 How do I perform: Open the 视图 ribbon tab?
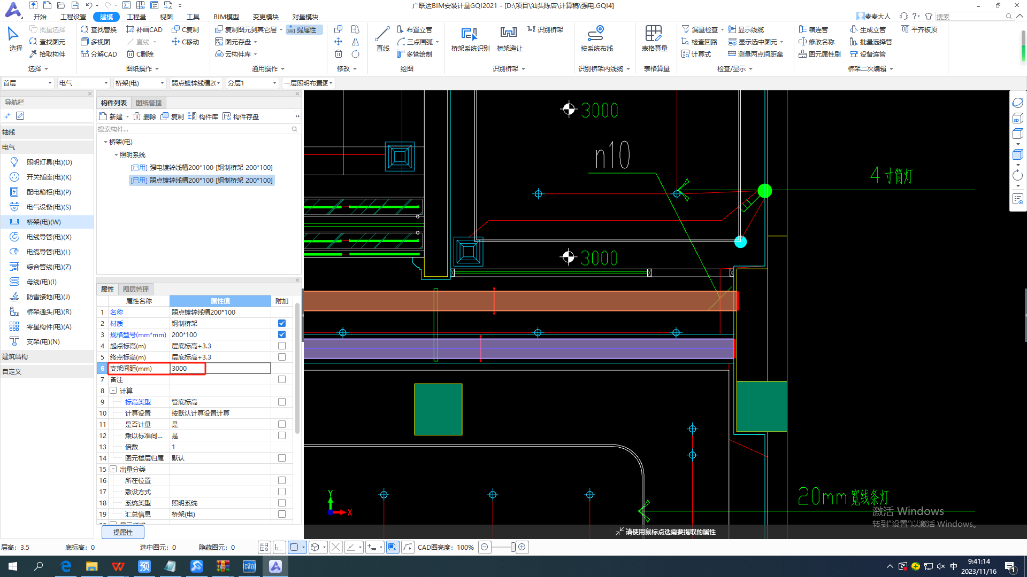click(x=166, y=17)
